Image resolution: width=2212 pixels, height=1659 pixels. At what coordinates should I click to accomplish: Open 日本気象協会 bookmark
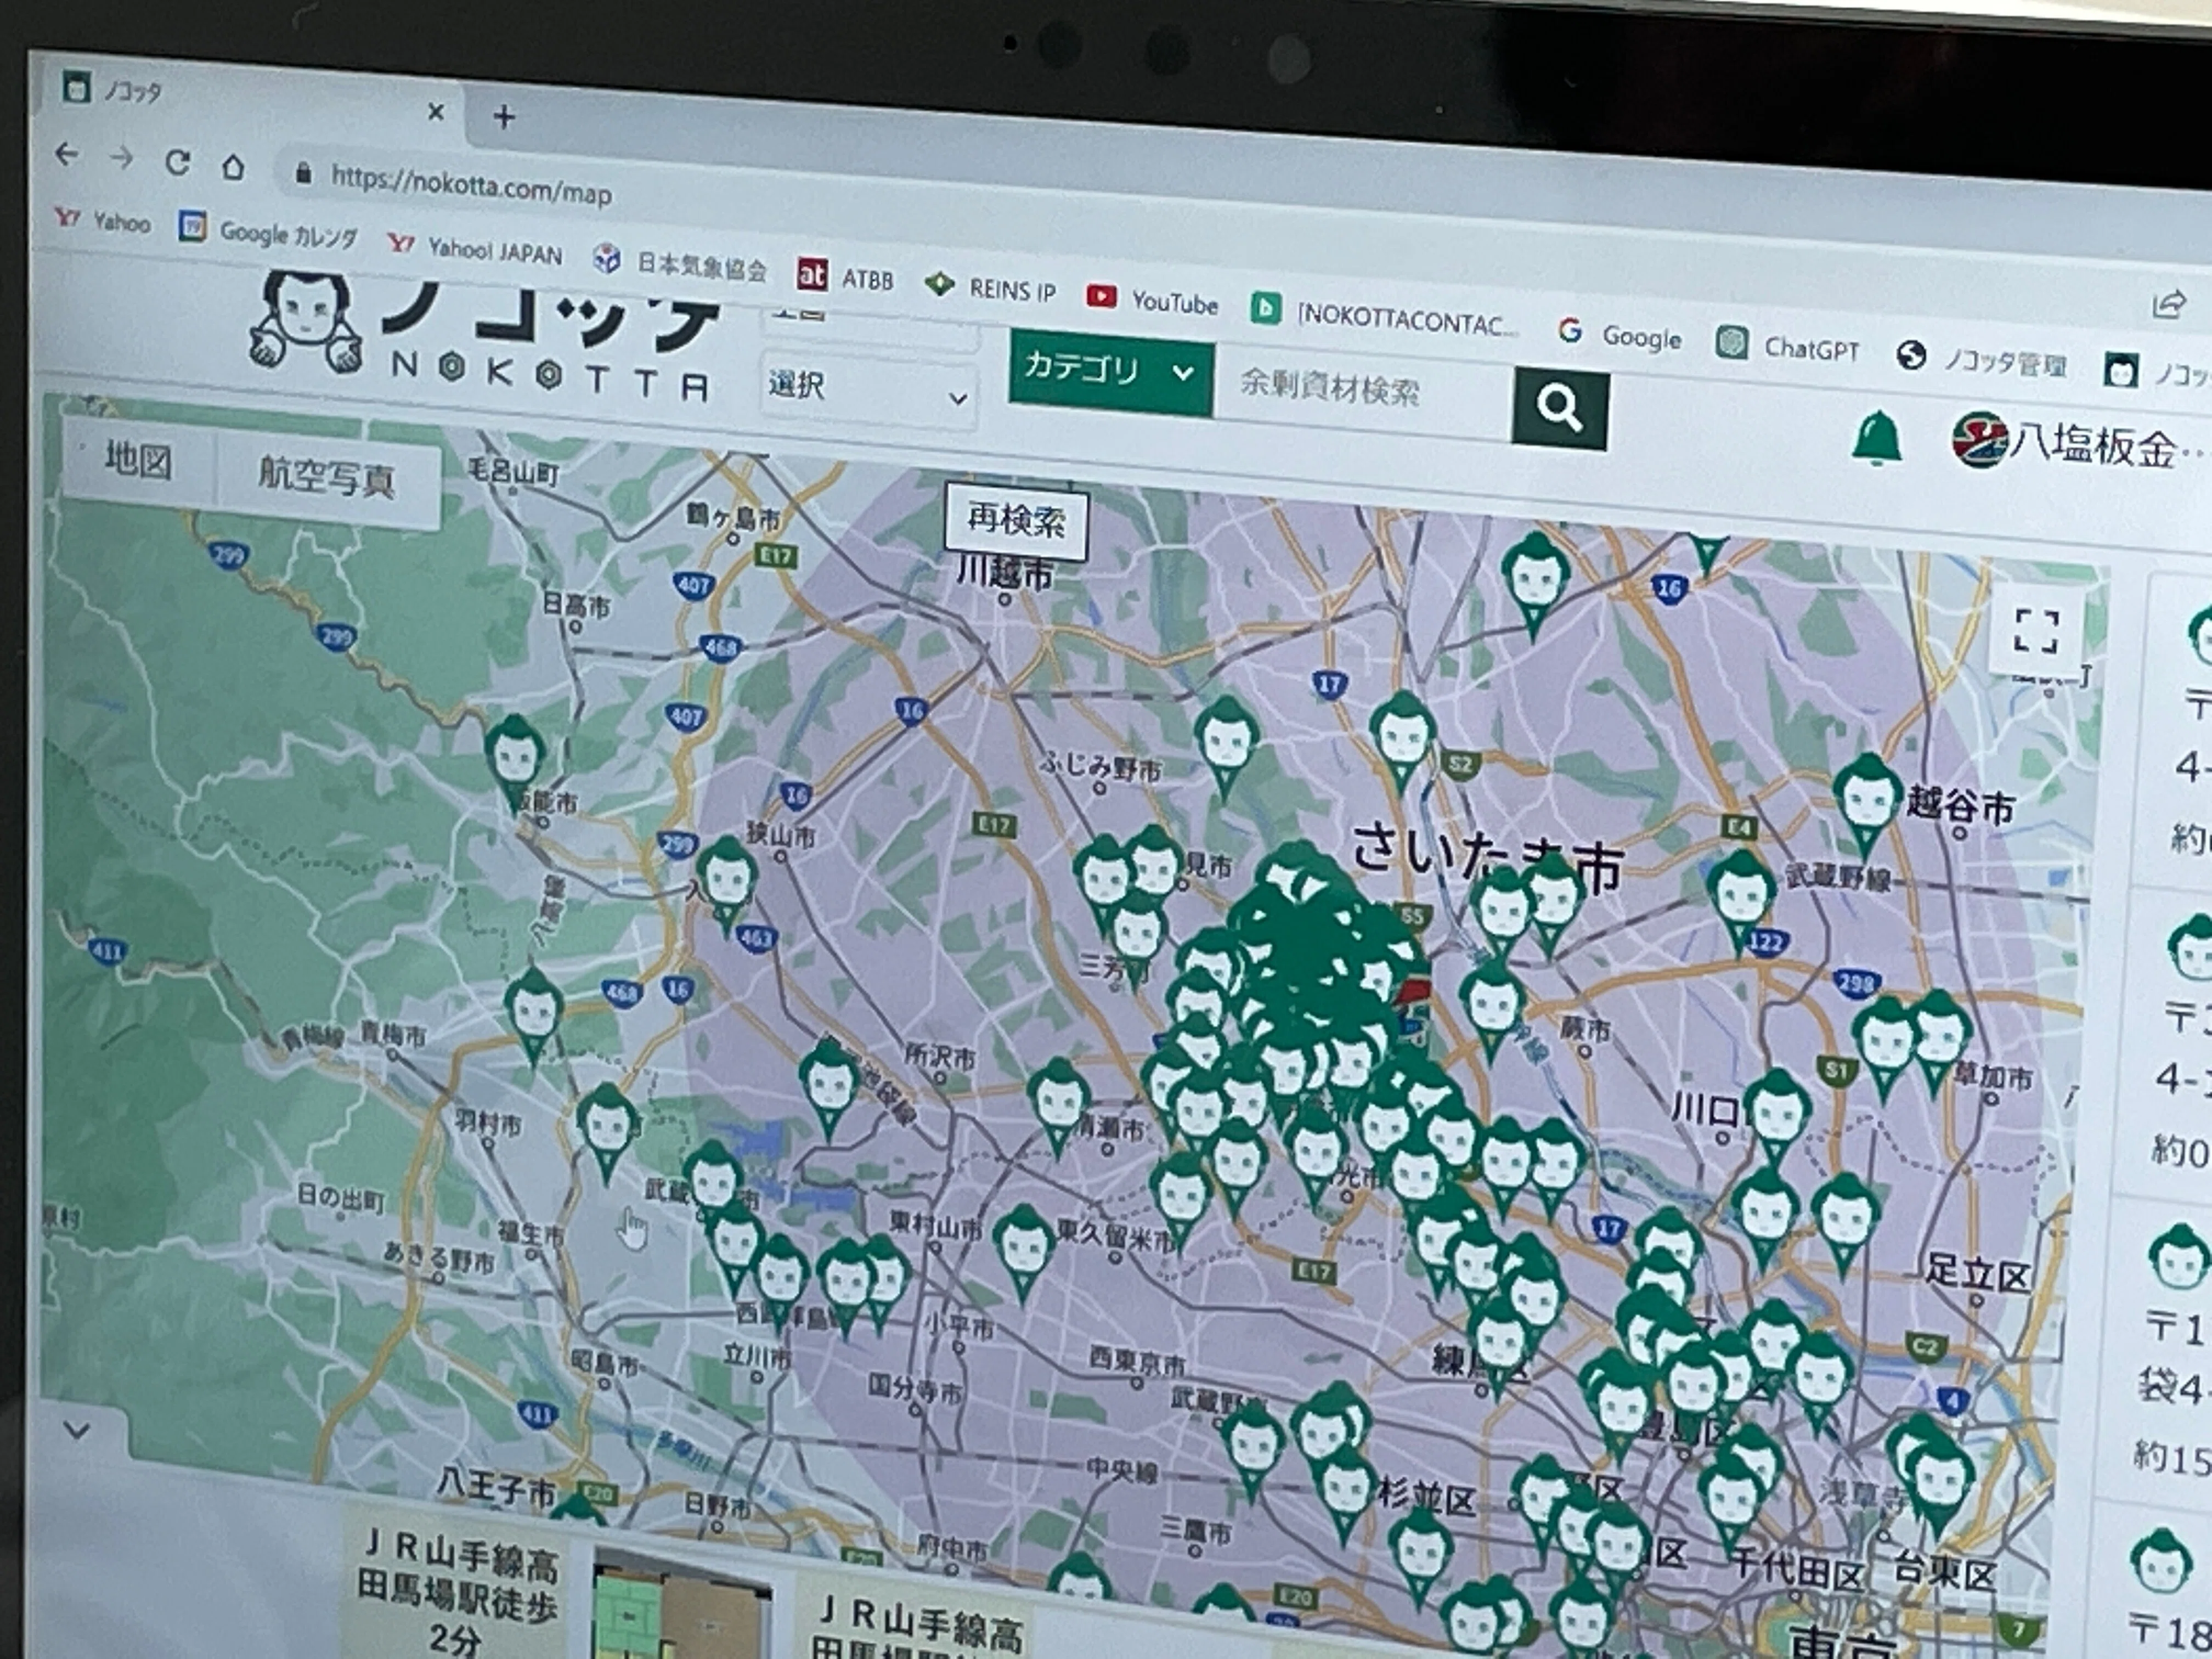pyautogui.click(x=680, y=264)
